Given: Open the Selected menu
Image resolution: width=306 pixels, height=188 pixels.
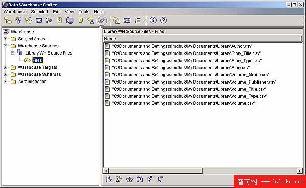Looking at the screenshot, I should pos(39,12).
